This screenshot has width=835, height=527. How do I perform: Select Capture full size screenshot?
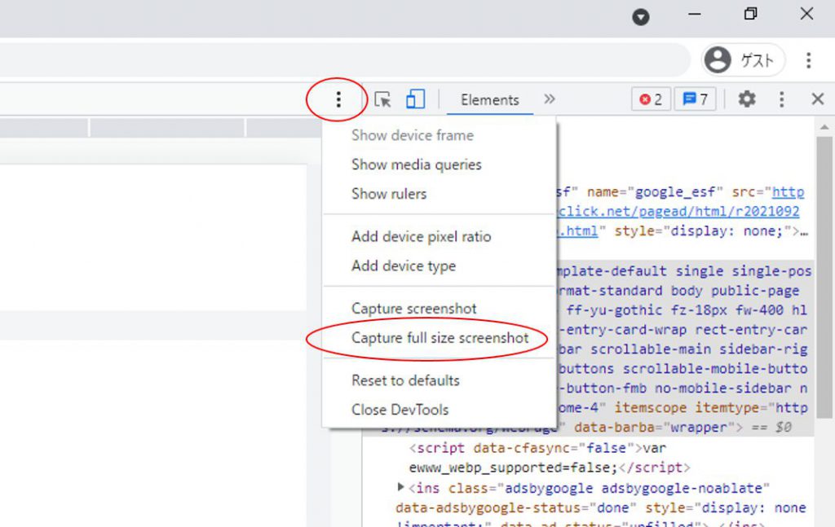(440, 338)
